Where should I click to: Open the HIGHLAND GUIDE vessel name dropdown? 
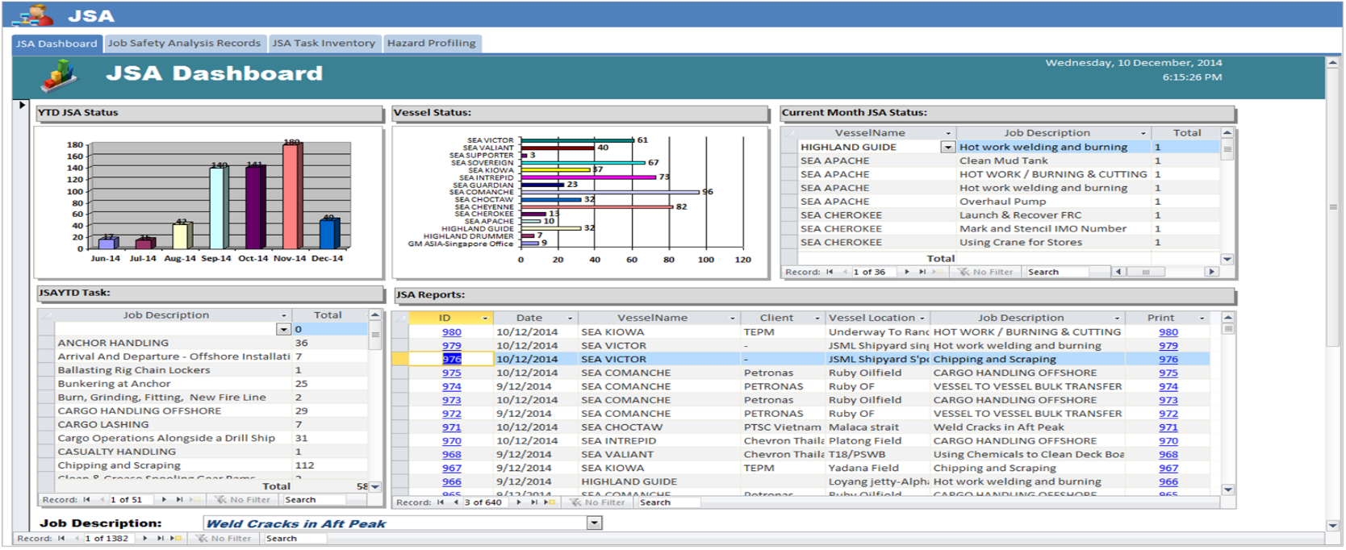click(947, 148)
